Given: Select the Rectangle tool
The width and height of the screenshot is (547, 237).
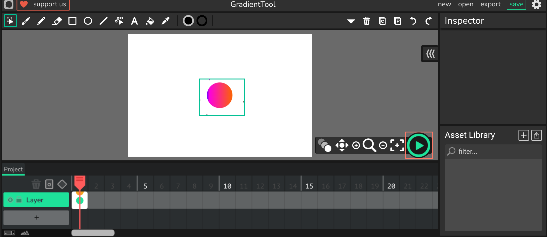Looking at the screenshot, I should (72, 21).
